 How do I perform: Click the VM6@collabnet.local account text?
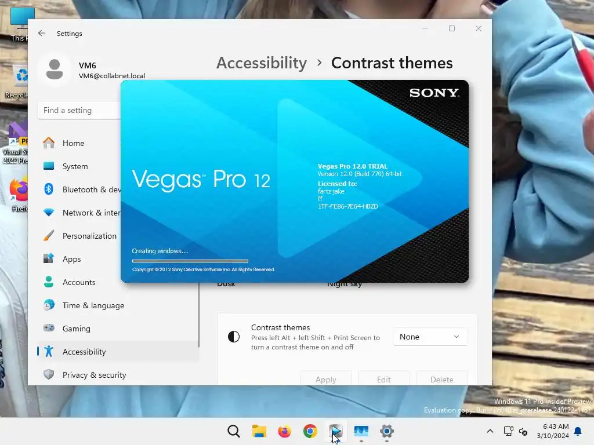[112, 76]
